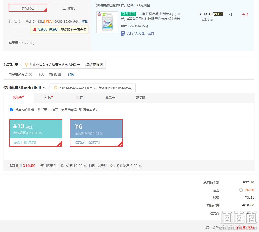Click the info icon beside 运费 ¥6.00

pyautogui.click(x=241, y=190)
